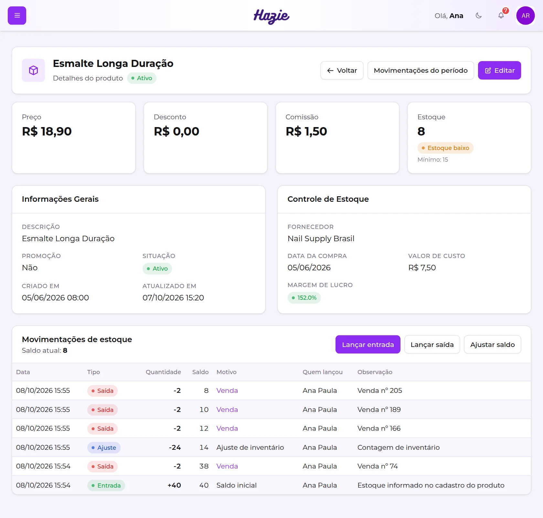Open the hamburger side menu
The image size is (543, 518).
click(17, 16)
